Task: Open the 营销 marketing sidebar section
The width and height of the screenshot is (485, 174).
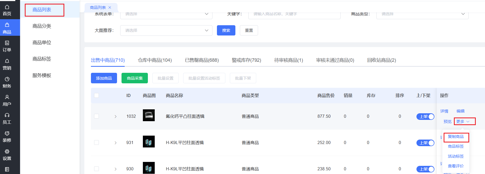Action: pyautogui.click(x=7, y=64)
